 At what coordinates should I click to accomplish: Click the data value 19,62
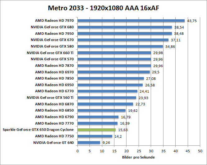pyautogui.click(x=133, y=111)
